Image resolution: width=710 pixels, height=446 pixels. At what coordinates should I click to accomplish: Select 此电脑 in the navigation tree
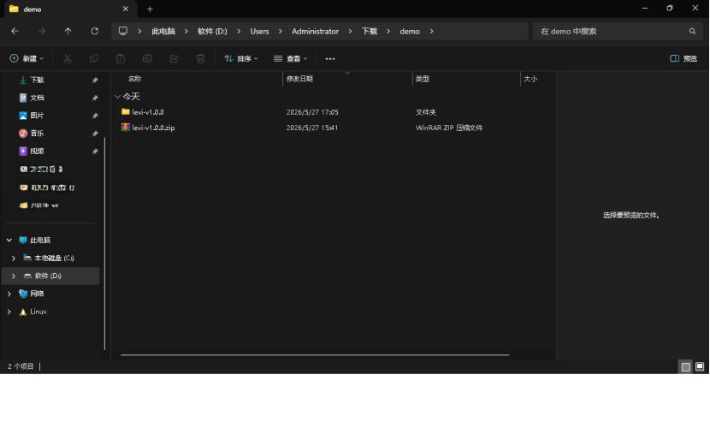(40, 241)
